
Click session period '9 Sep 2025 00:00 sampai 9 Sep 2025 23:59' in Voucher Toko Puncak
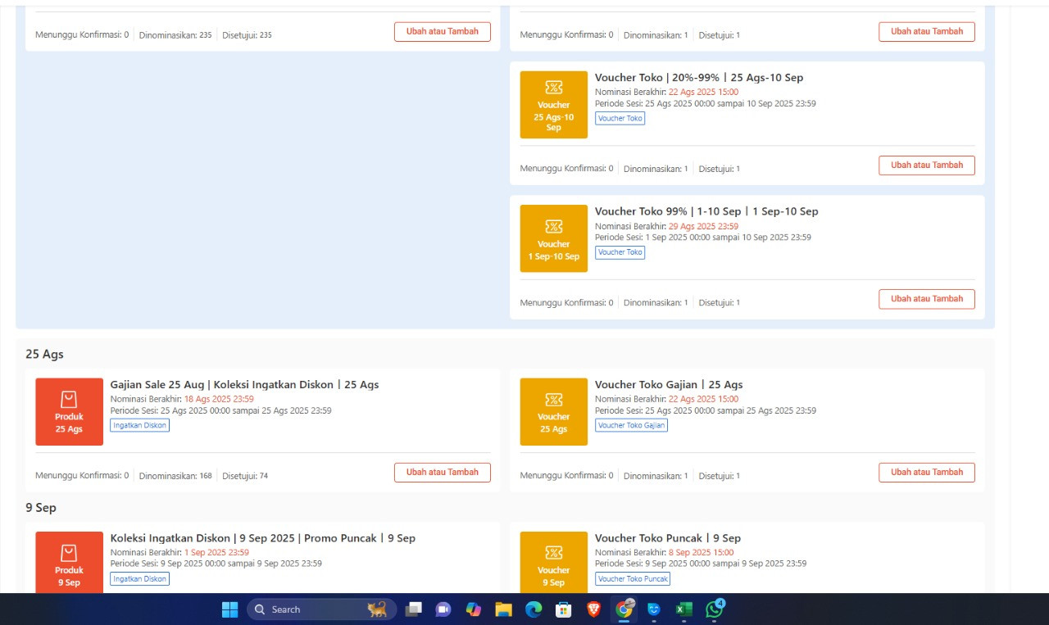click(x=725, y=564)
